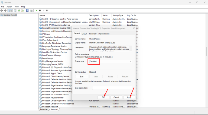The height and width of the screenshot is (115, 208).
Task: Click the services list vertical scrollbar
Action: click(x=207, y=52)
